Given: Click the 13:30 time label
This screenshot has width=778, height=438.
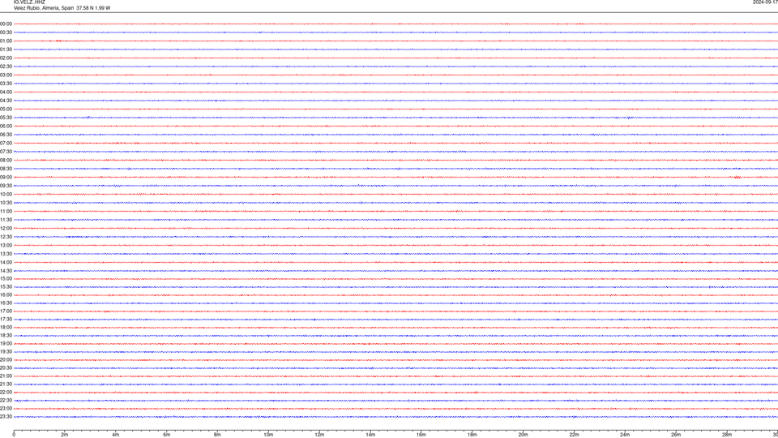Looking at the screenshot, I should [6, 254].
